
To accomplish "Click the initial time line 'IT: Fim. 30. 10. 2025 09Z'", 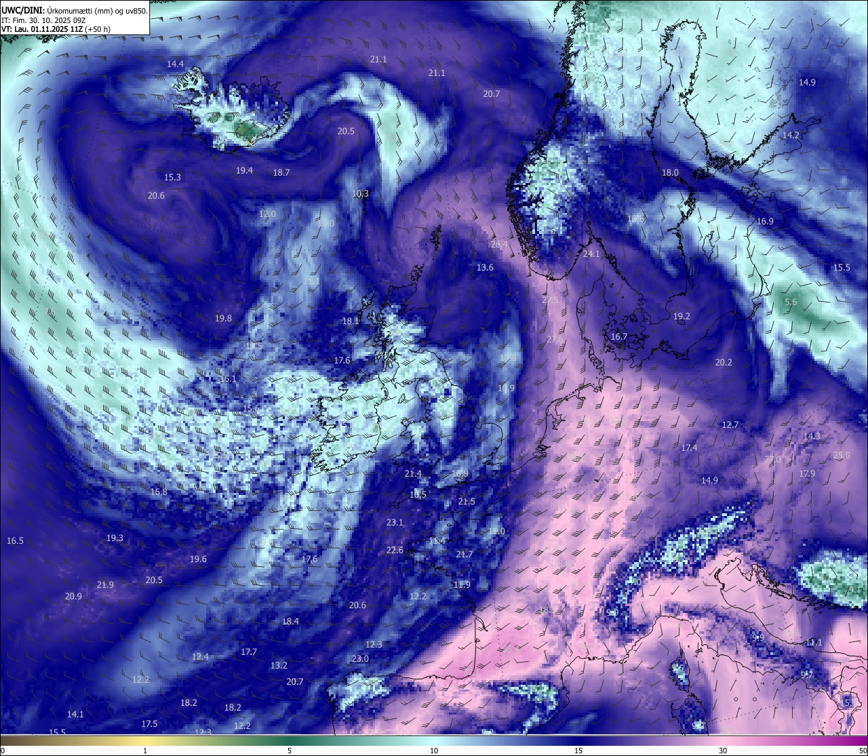I will [43, 20].
